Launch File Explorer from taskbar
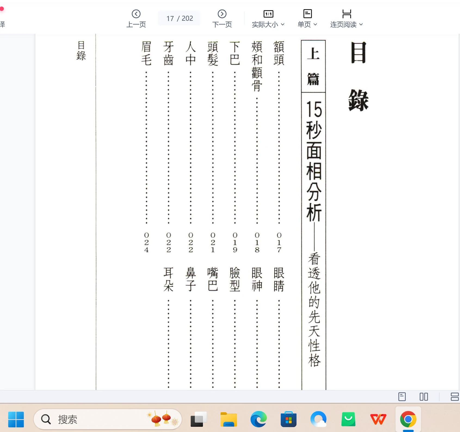The width and height of the screenshot is (460, 432). click(229, 419)
